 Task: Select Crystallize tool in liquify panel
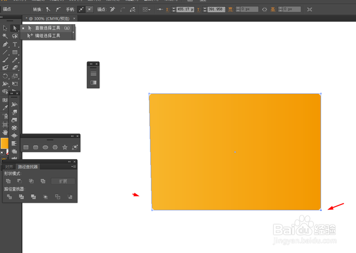pyautogui.click(x=14, y=151)
